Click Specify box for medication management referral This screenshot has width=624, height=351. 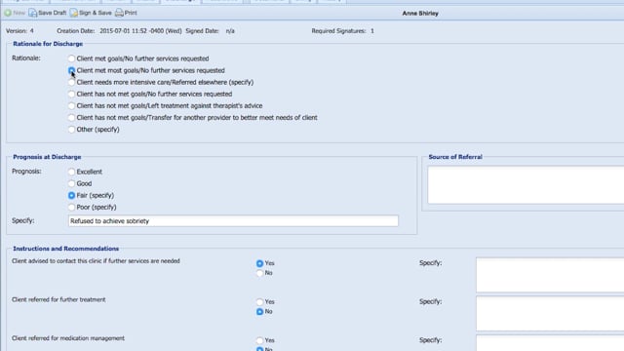tap(550, 343)
